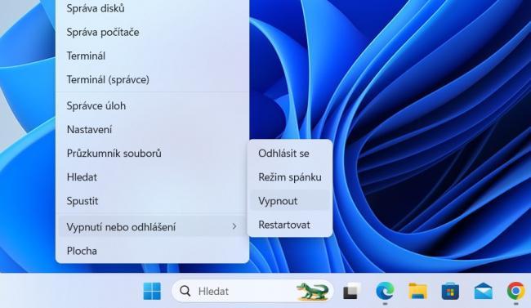Image resolution: width=531 pixels, height=308 pixels.
Task: Choose Restartovat in the submenu
Action: point(290,225)
